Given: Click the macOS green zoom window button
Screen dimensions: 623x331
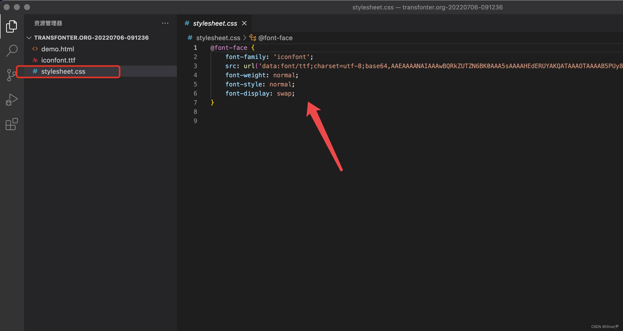Looking at the screenshot, I should [x=27, y=7].
